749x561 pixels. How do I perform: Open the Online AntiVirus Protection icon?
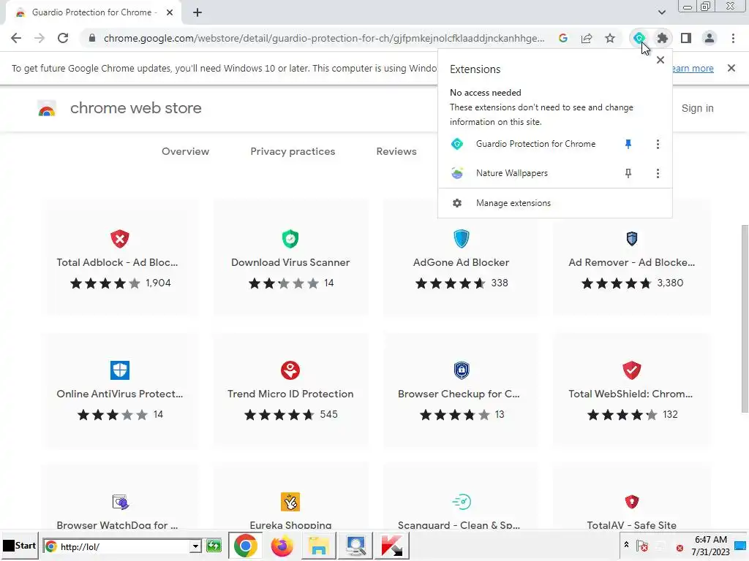pyautogui.click(x=120, y=370)
